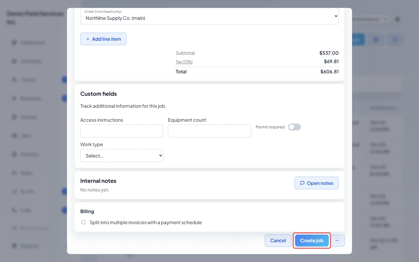Cancel the job creation dialog
Viewport: 419px width, 262px height.
point(278,241)
